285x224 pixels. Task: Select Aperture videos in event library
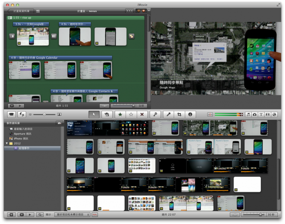[23, 134]
